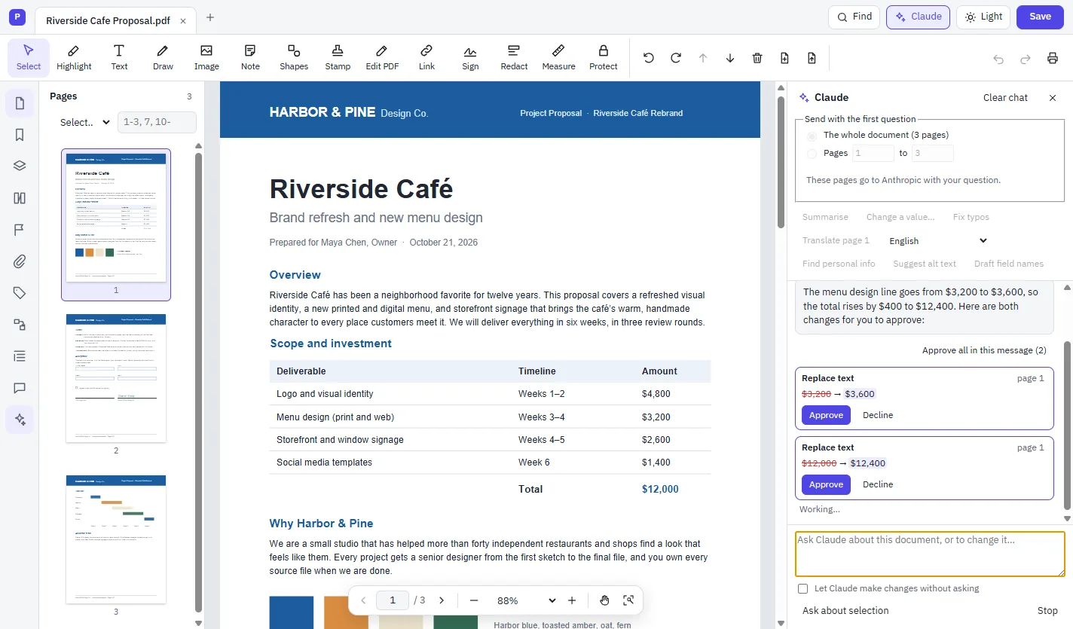Select the Redact tool

(x=514, y=58)
